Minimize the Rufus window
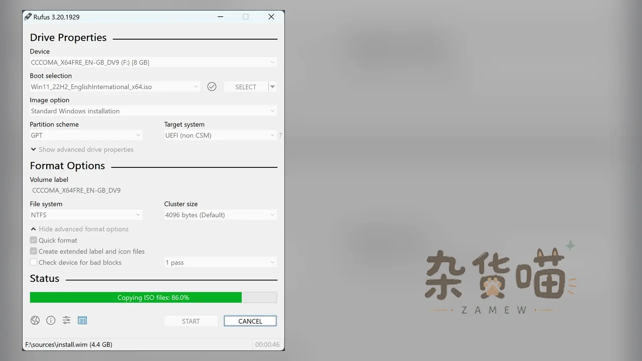642x361 pixels. (x=221, y=17)
